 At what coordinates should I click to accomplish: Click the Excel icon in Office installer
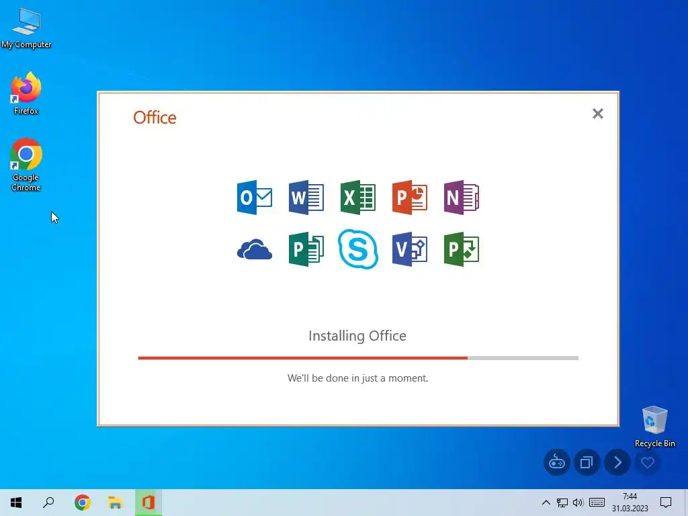tap(358, 198)
